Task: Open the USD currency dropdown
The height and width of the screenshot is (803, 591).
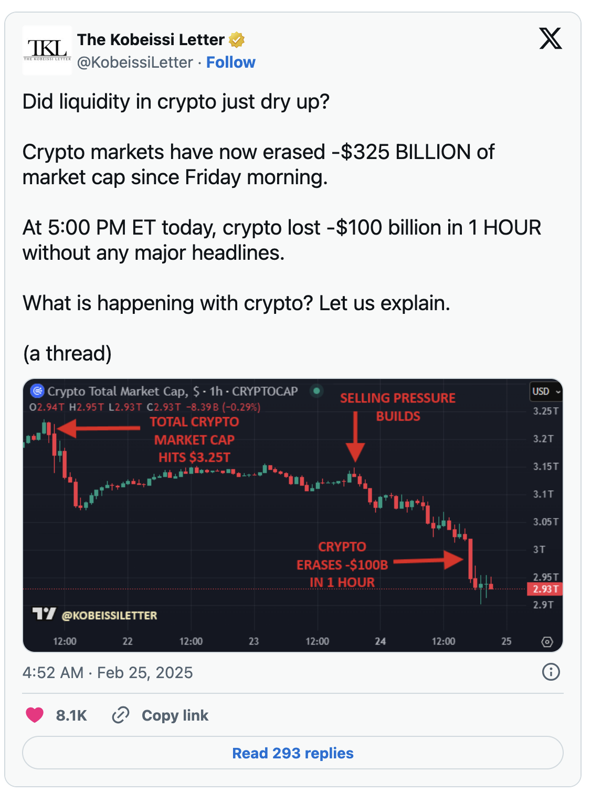Action: (x=546, y=392)
